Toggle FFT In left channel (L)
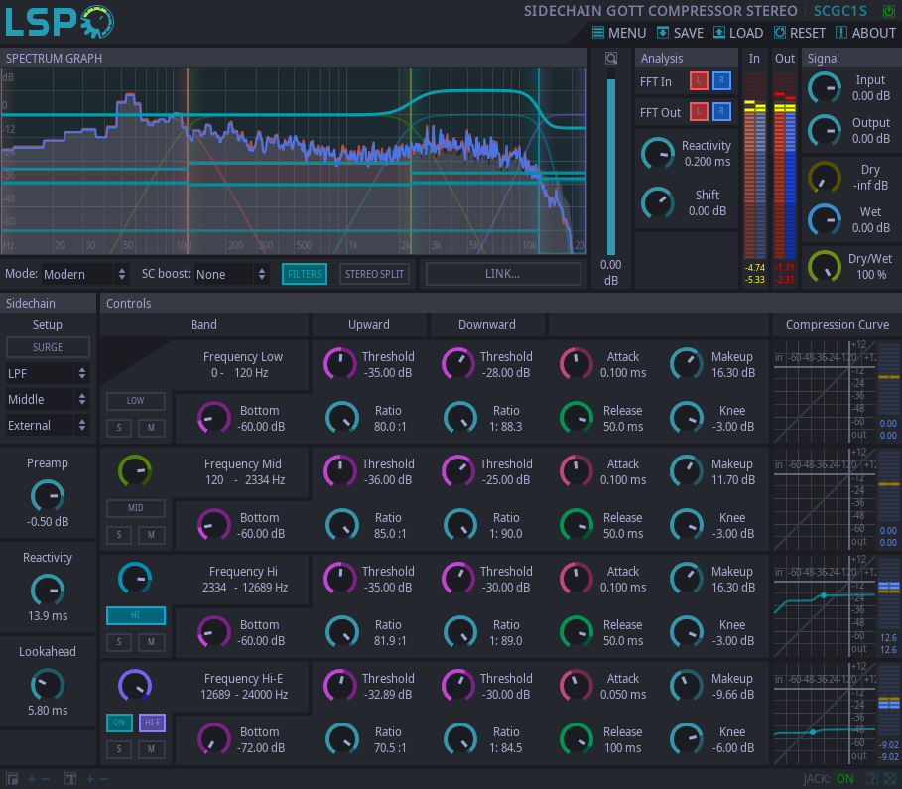 coord(699,81)
